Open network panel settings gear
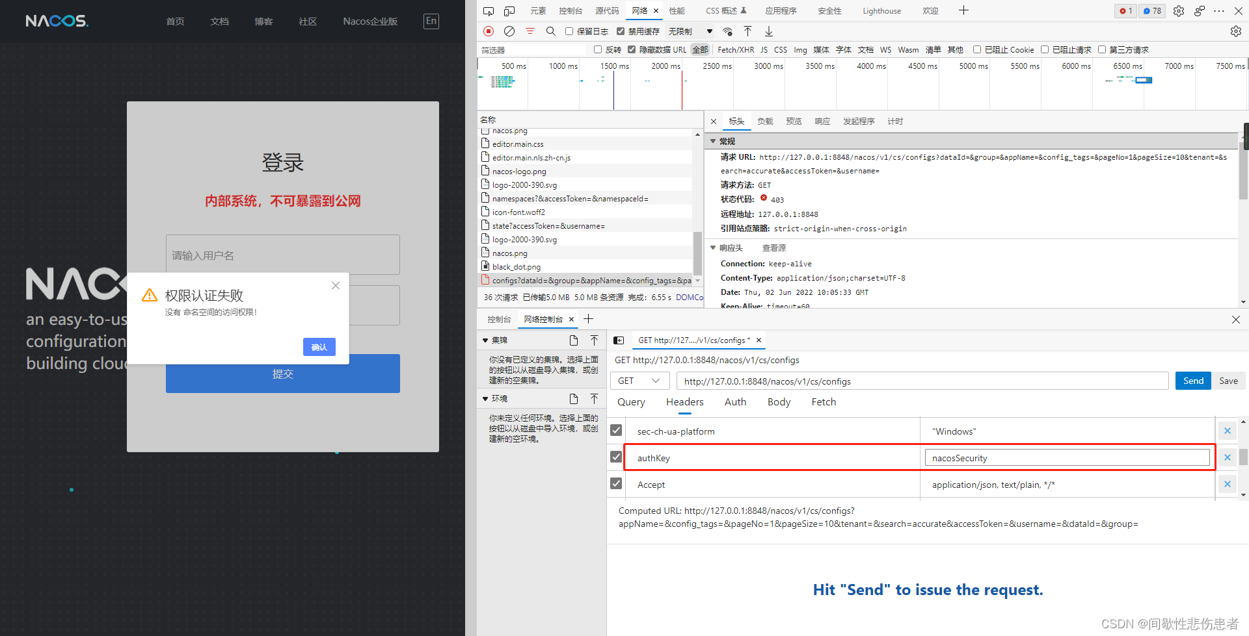This screenshot has height=636, width=1249. (1235, 31)
